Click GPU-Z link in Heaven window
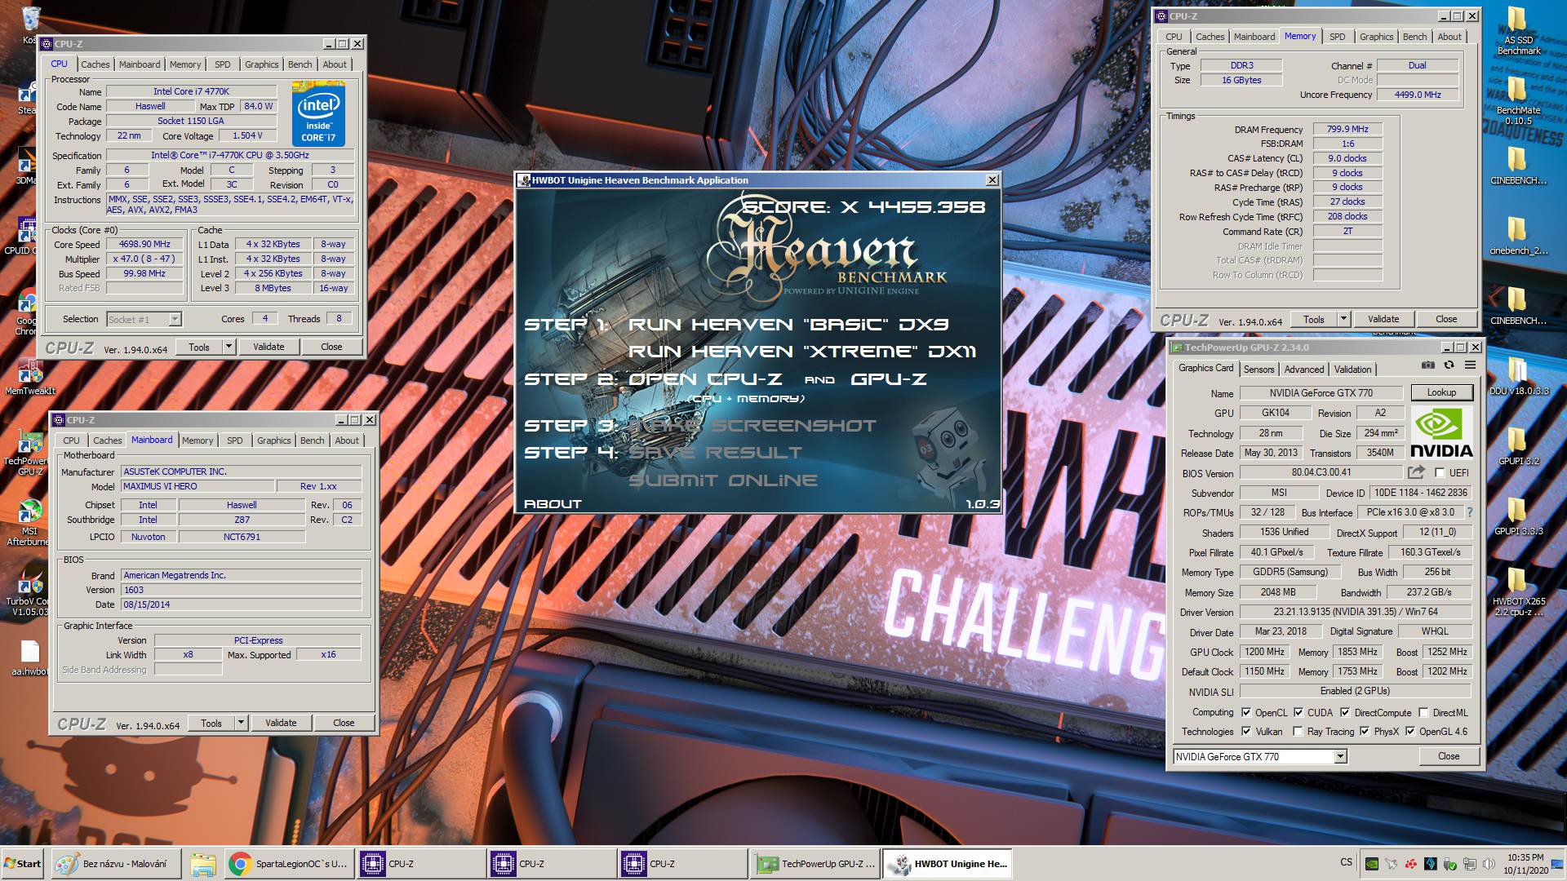The width and height of the screenshot is (1567, 881). pos(889,379)
